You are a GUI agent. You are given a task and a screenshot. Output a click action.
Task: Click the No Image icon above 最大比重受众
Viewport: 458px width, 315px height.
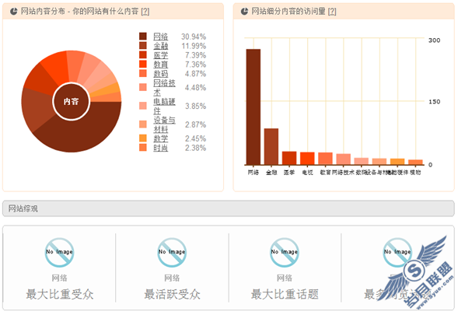(59, 253)
